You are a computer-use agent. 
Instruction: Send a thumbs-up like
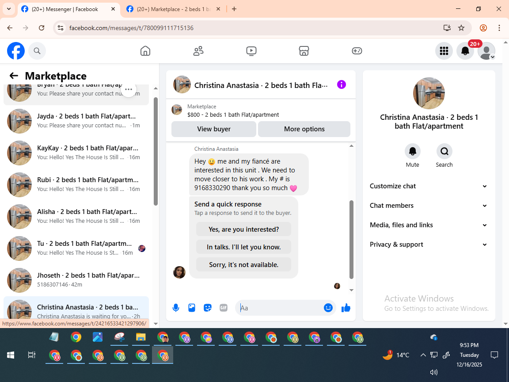click(346, 308)
